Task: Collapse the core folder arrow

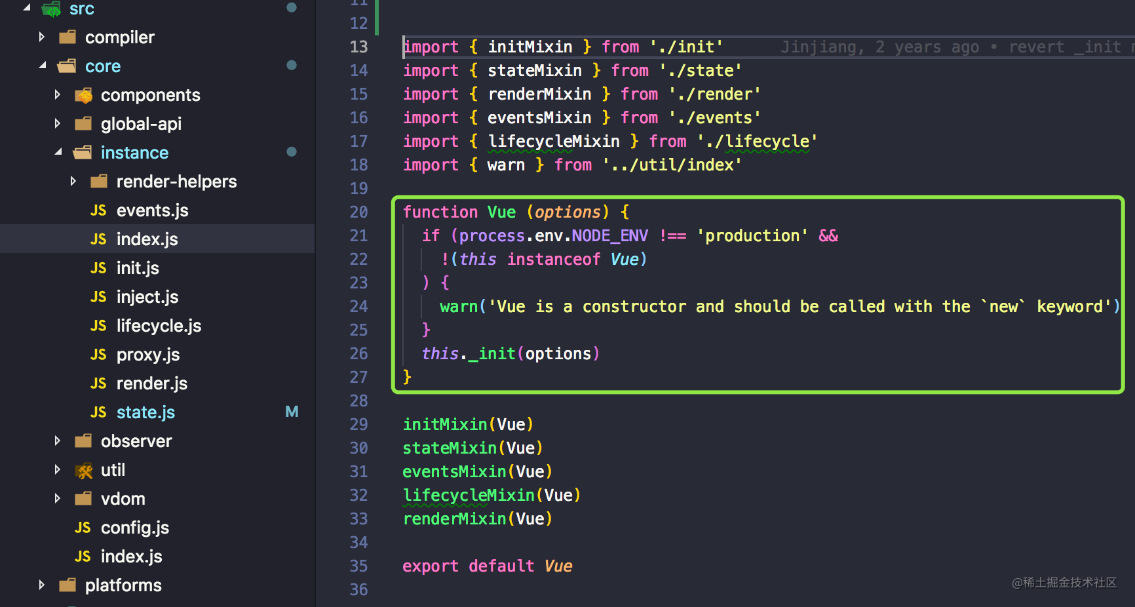Action: pyautogui.click(x=42, y=66)
